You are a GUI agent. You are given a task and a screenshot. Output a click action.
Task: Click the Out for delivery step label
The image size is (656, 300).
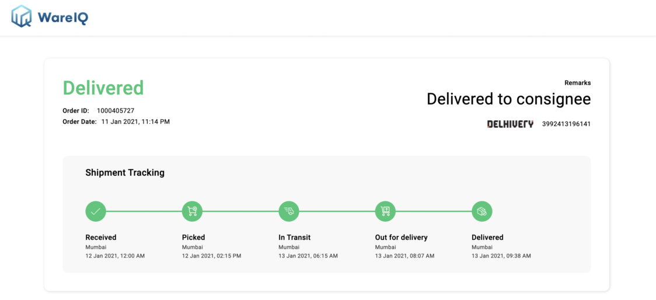tap(401, 237)
